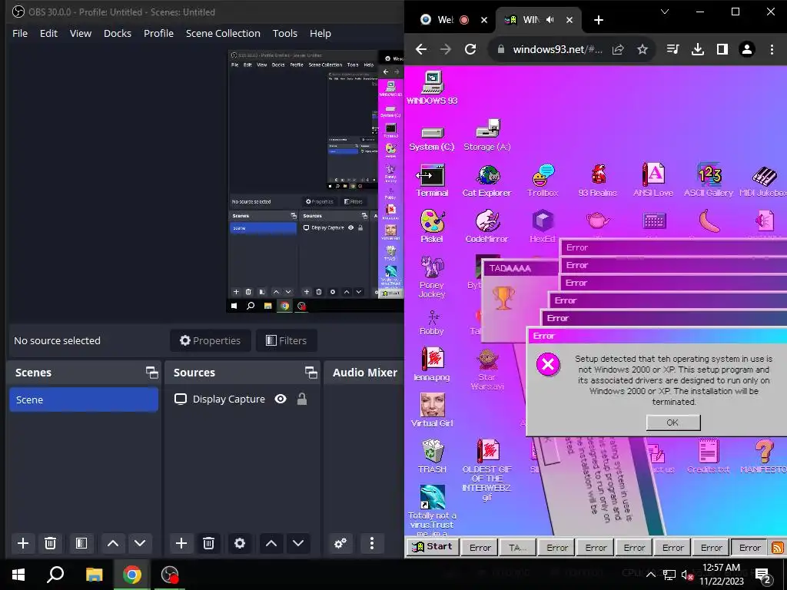Open OBS Edit menu
Viewport: 787px width, 590px height.
(x=48, y=33)
